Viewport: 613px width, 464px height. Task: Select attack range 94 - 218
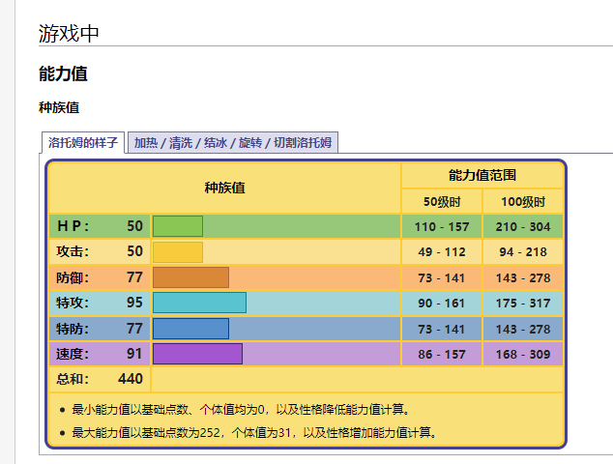coord(523,251)
